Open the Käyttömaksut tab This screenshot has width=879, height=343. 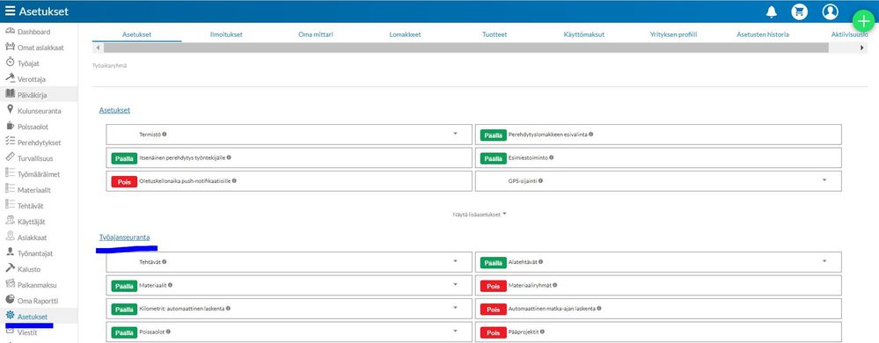[x=583, y=34]
